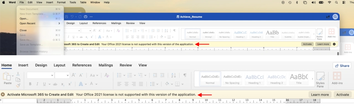The height and width of the screenshot is (107, 354).
Task: Click the Undo arrow in Word title bar
Action: pos(72,17)
